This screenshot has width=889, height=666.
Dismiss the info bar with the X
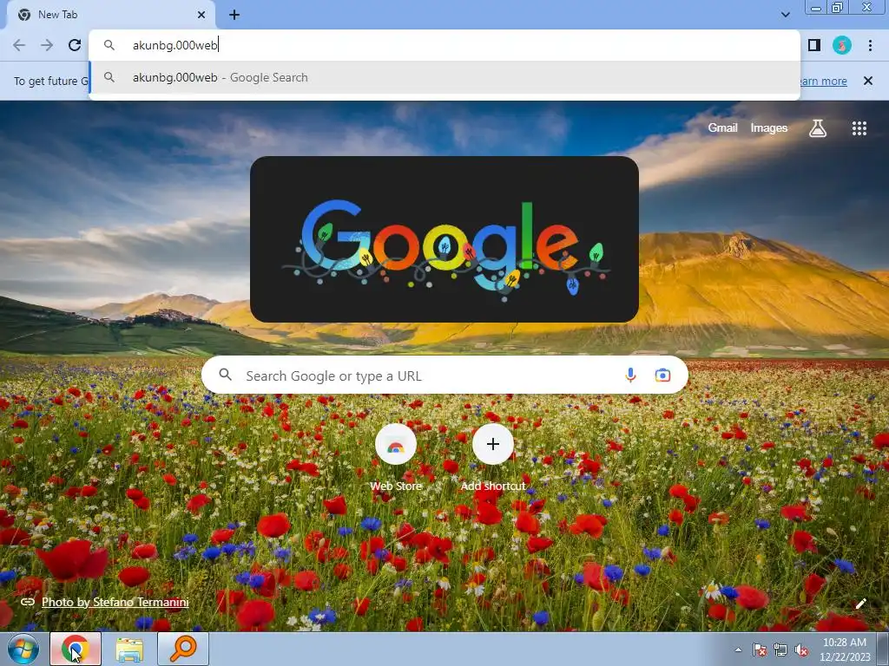(868, 81)
